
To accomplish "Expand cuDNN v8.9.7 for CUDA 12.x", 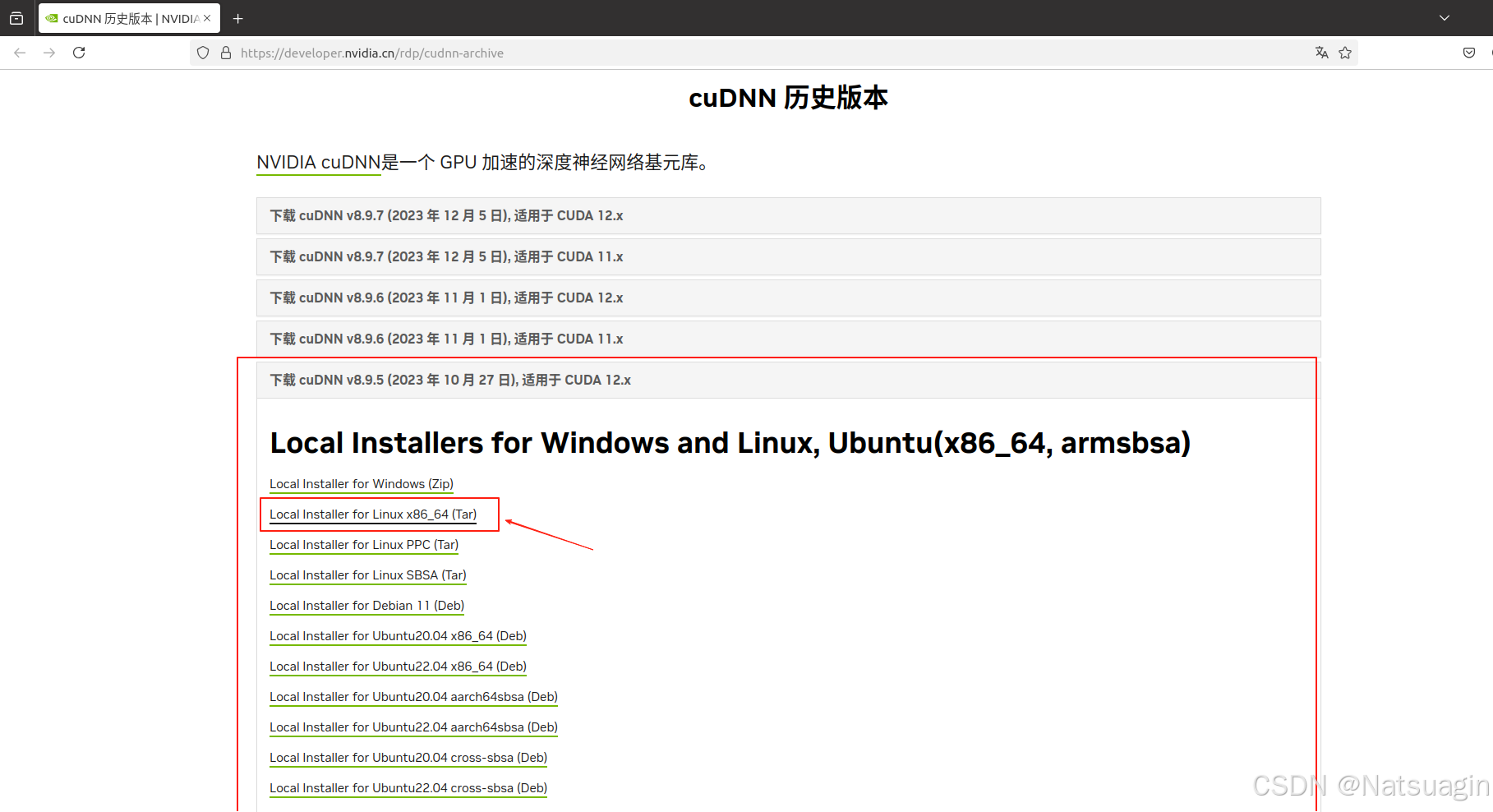I will click(788, 215).
